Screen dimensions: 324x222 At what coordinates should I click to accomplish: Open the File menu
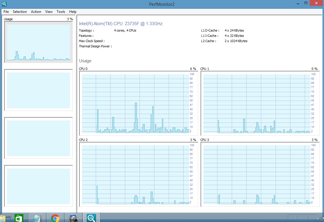coord(6,12)
